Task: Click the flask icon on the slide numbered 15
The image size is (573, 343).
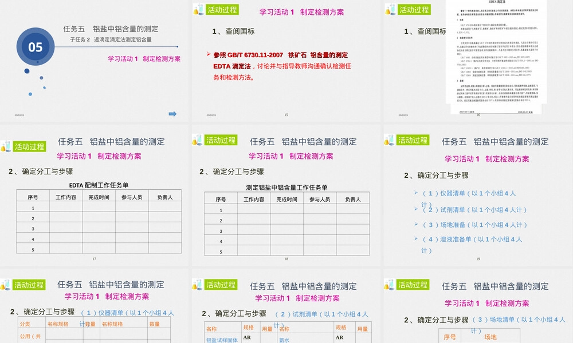Action: [x=198, y=10]
